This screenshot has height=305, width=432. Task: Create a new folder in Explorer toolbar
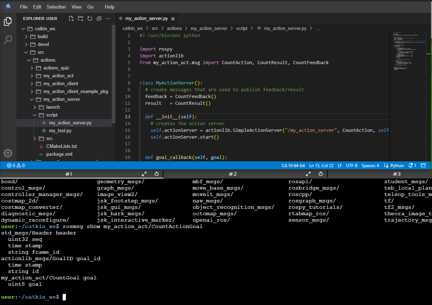click(x=80, y=19)
